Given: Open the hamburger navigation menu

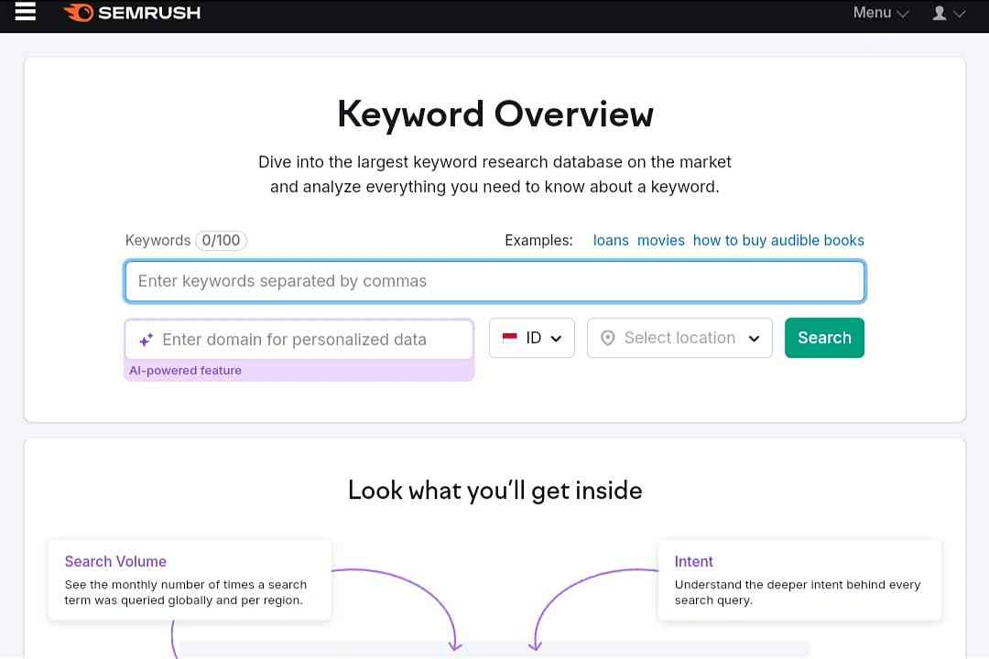Looking at the screenshot, I should [x=26, y=11].
